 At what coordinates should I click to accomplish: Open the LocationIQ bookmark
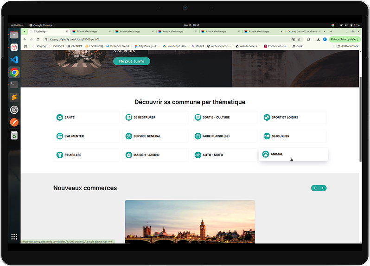[95, 46]
